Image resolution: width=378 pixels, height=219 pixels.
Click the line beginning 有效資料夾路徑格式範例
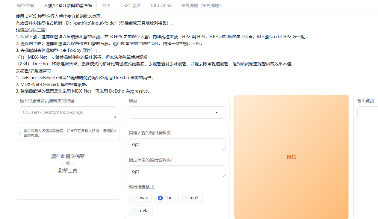tap(94, 23)
